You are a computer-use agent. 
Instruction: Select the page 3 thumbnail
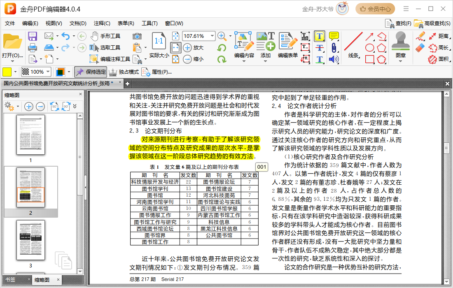pyautogui.click(x=30, y=240)
